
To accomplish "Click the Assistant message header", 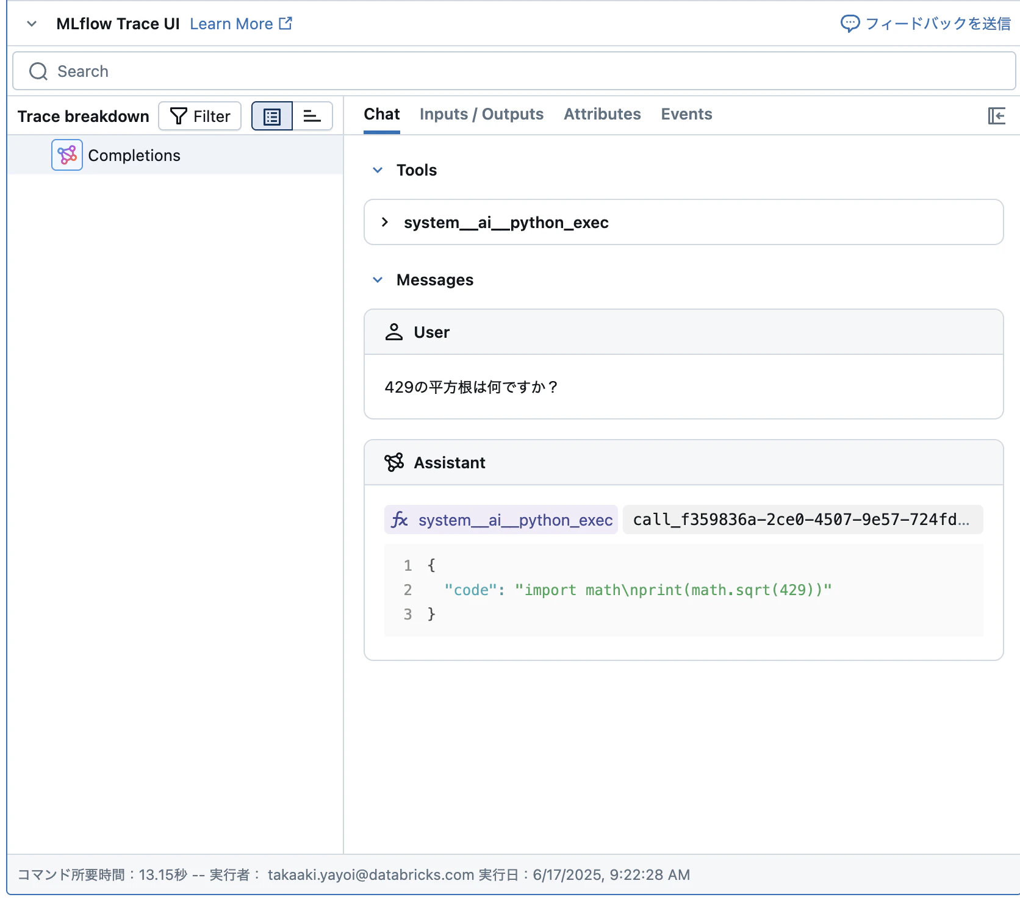I will (683, 462).
